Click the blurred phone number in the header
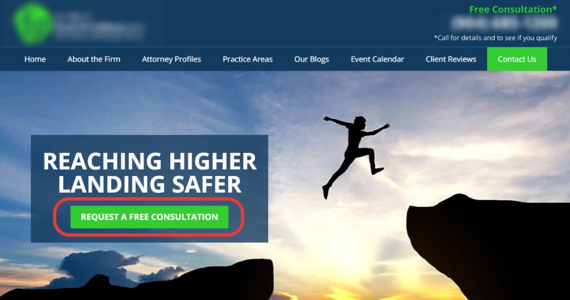570x300 pixels. 503,23
